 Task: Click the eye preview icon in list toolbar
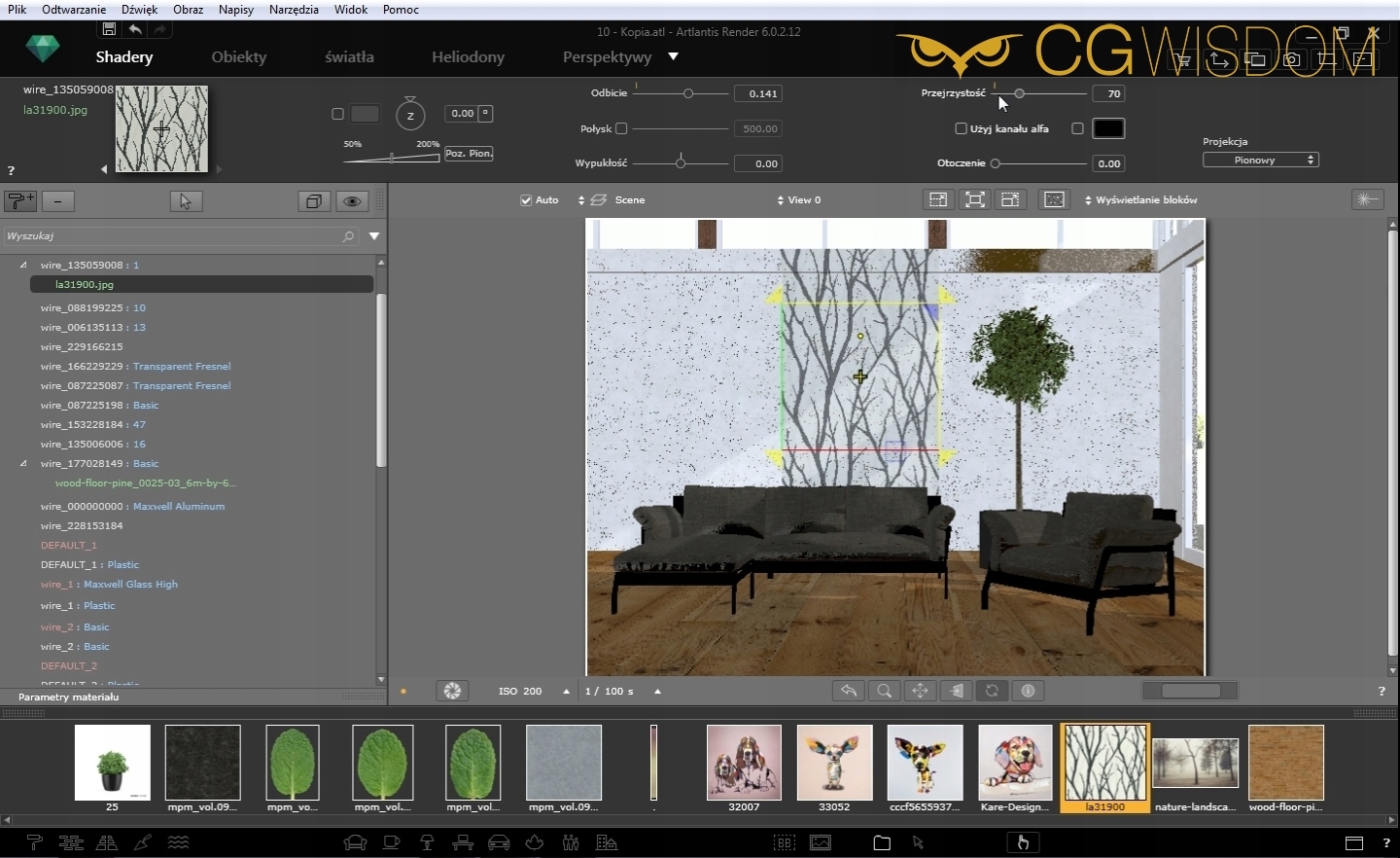point(352,201)
